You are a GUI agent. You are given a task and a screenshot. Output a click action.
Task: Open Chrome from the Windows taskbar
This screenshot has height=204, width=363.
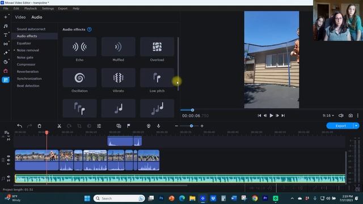pos(255,198)
